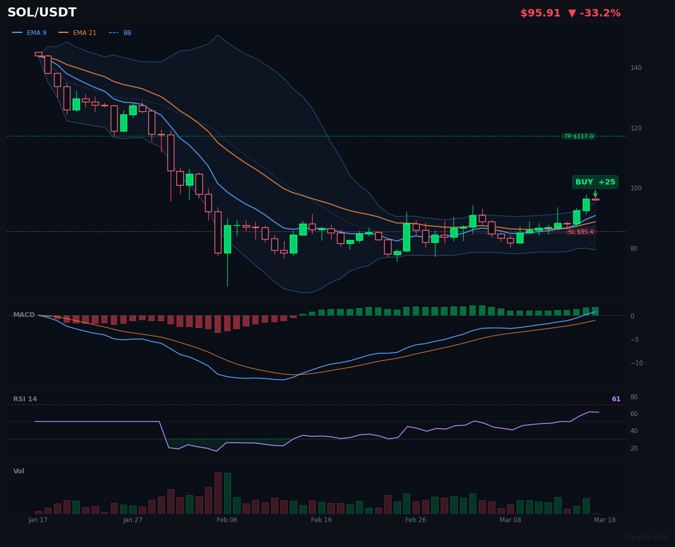Click the MACD panel label

coord(23,314)
